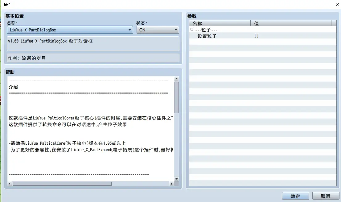The width and height of the screenshot is (341, 202).
Task: Select the 设置粒子 parameter row
Action: pos(262,36)
